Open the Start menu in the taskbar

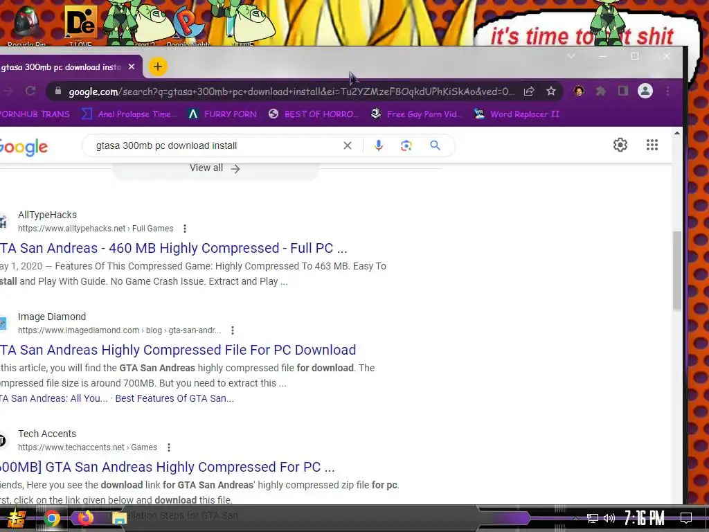(16, 518)
